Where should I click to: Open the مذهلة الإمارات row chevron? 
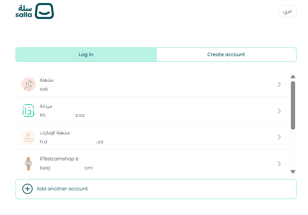point(279,137)
